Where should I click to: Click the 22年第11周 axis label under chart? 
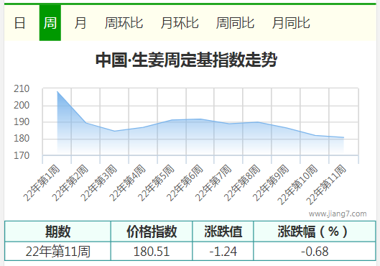(x=326, y=185)
